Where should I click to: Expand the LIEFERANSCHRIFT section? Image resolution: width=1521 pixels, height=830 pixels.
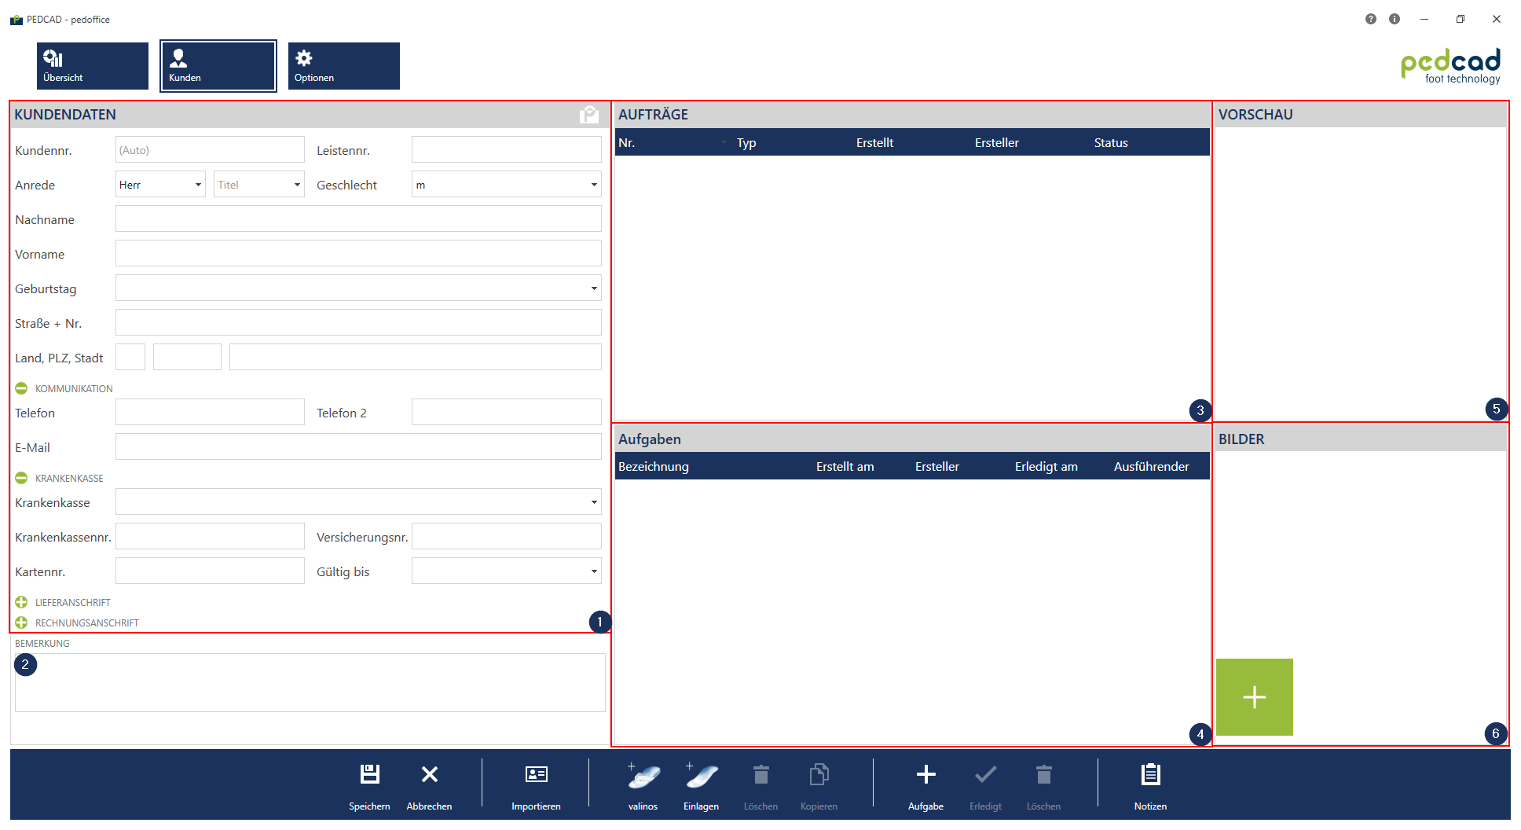(21, 602)
